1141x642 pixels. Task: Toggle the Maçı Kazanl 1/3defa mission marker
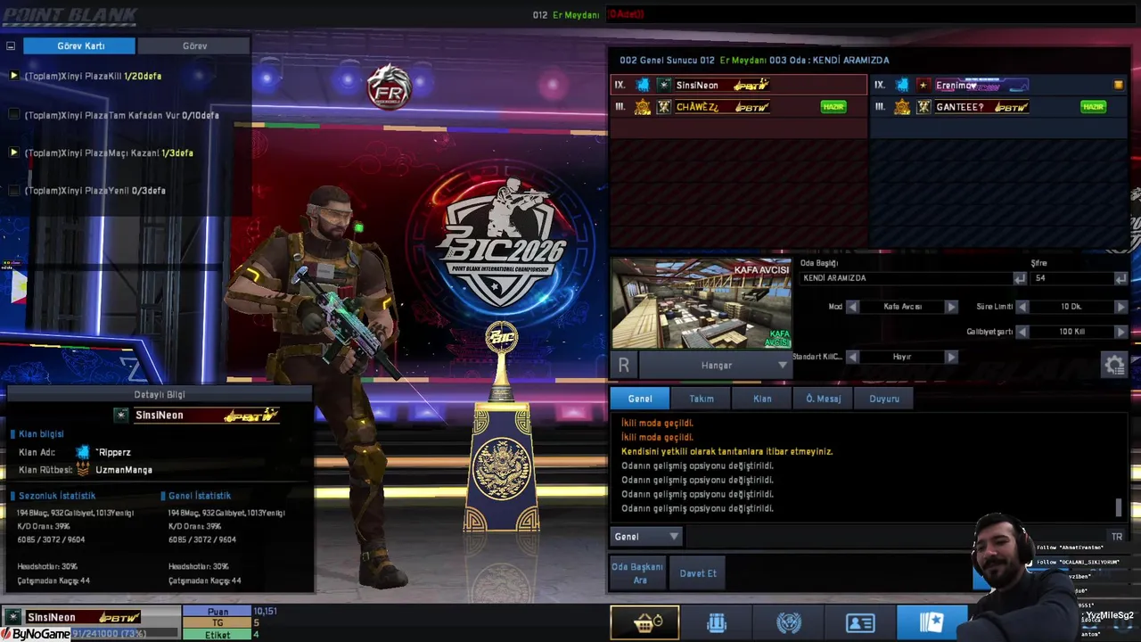click(13, 152)
